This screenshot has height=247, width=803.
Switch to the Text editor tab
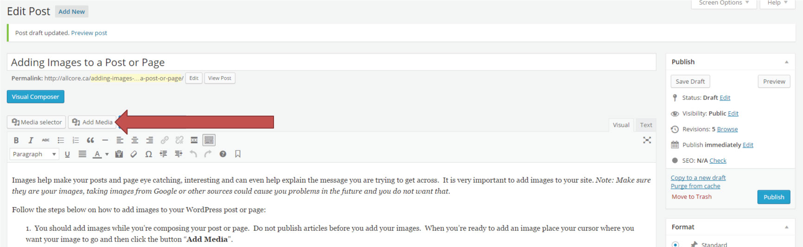(646, 125)
